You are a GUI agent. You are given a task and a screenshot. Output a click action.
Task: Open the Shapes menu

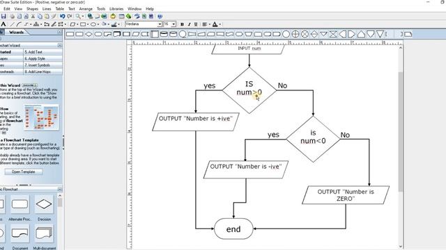click(x=32, y=9)
